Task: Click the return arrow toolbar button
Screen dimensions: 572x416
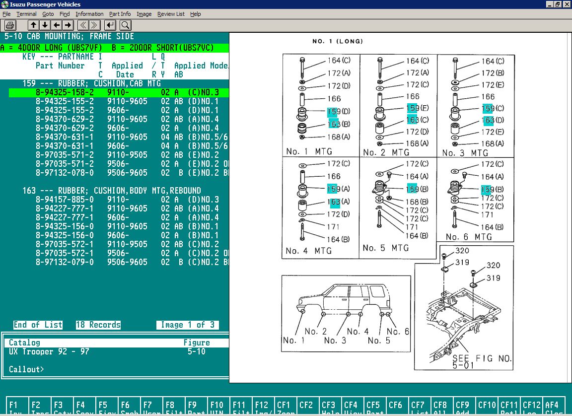Action: (110, 25)
